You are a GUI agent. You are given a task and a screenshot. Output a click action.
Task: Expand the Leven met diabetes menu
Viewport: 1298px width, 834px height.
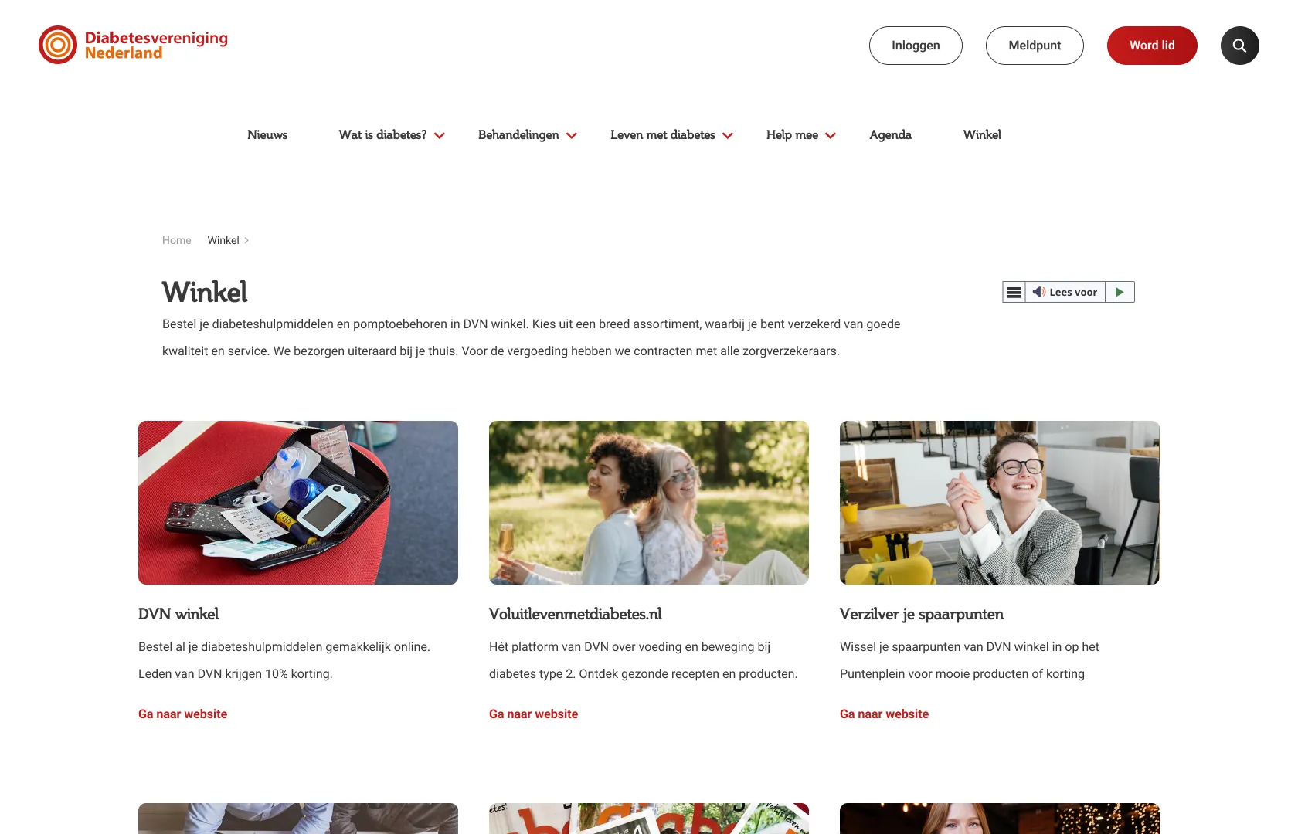coord(671,135)
